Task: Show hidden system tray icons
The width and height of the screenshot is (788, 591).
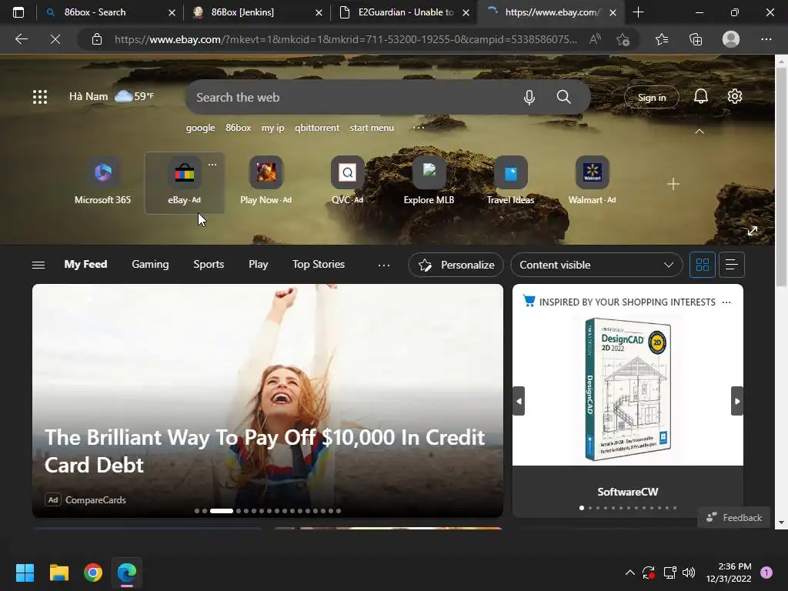Action: [x=629, y=573]
